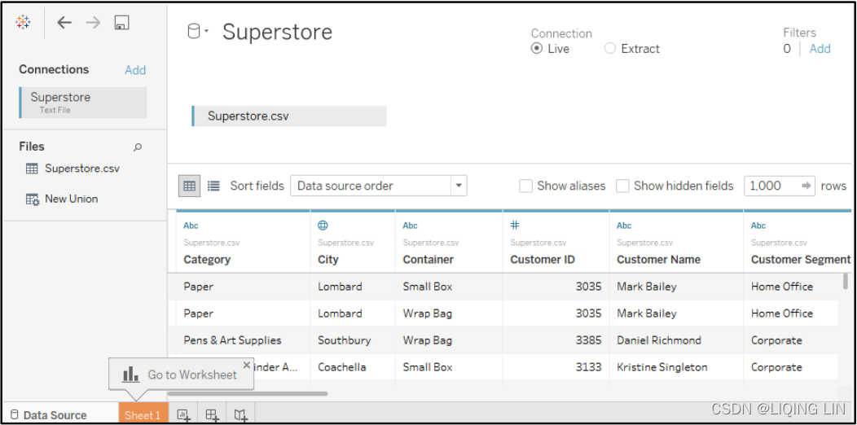
Task: Create a new dashboard with tab icon
Action: point(213,415)
